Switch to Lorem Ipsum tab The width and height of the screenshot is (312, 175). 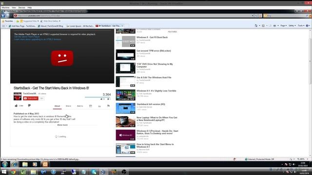[x=80, y=26]
